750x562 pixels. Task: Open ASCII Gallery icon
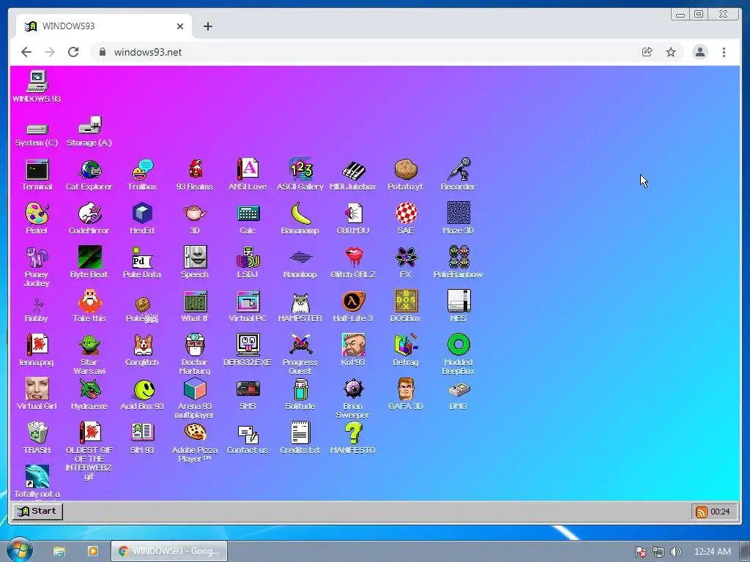pos(300,170)
